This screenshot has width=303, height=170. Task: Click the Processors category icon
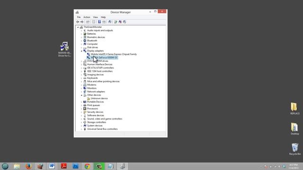point(85,109)
